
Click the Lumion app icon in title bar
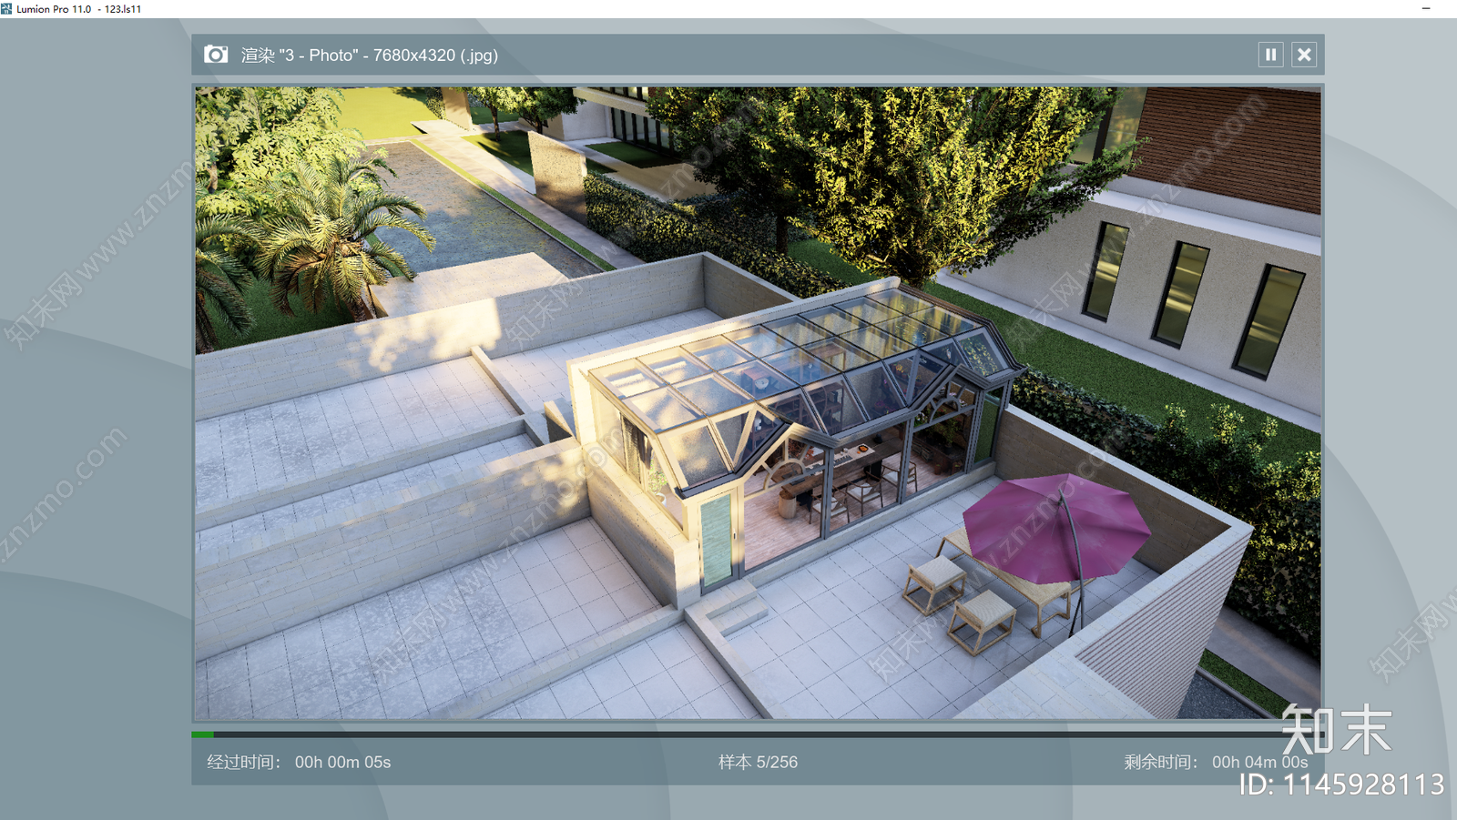pyautogui.click(x=6, y=8)
